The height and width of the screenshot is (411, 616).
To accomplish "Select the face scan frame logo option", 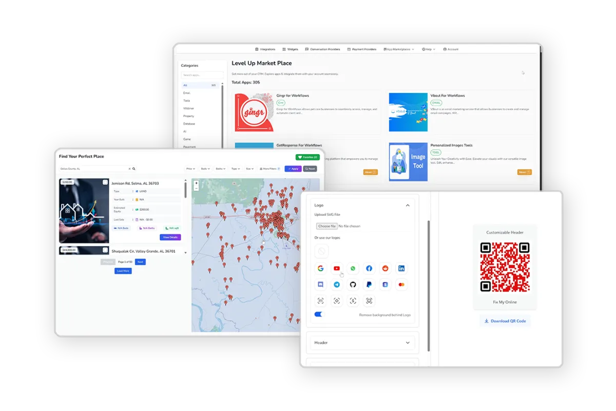I will point(369,301).
